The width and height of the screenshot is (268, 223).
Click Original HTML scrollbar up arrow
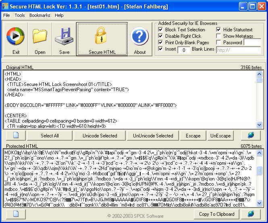point(259,74)
